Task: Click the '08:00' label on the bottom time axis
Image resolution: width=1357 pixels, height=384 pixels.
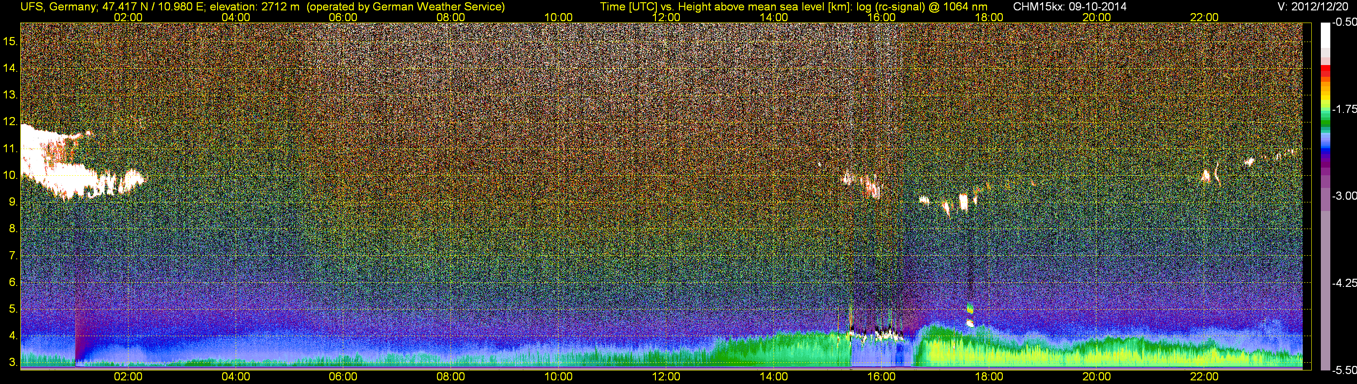Action: [451, 377]
